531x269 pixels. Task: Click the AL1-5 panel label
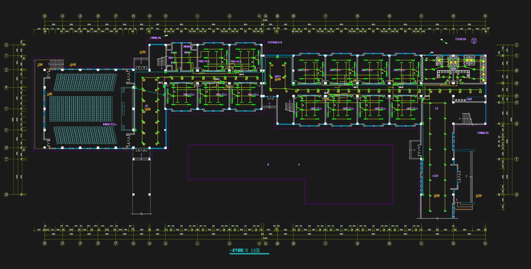(401, 87)
